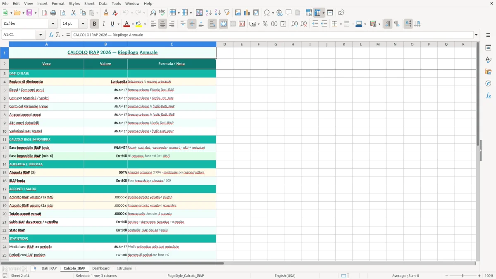The width and height of the screenshot is (496, 279).
Task: Open Find & Replace
Action: [153, 13]
